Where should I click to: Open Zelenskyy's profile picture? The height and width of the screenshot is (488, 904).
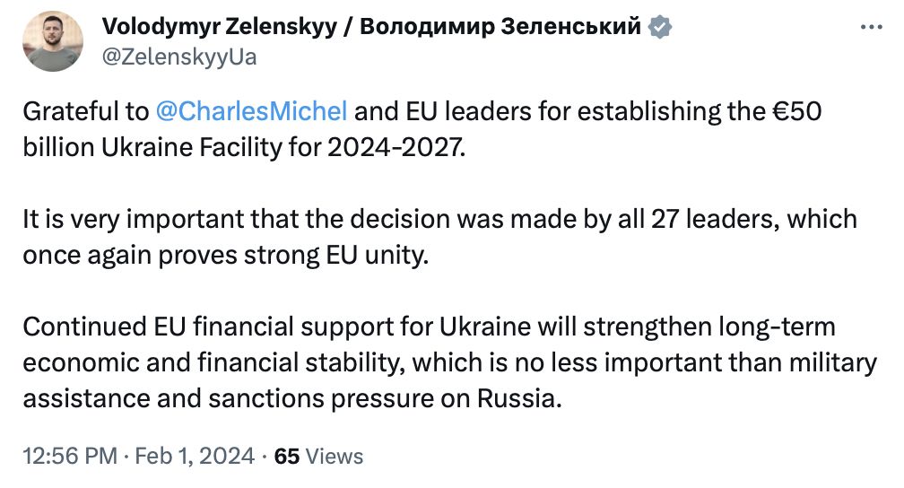53,41
